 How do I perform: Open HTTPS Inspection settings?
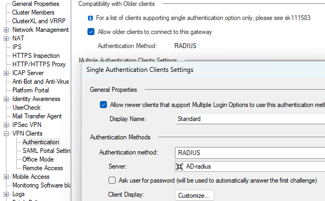[36, 56]
